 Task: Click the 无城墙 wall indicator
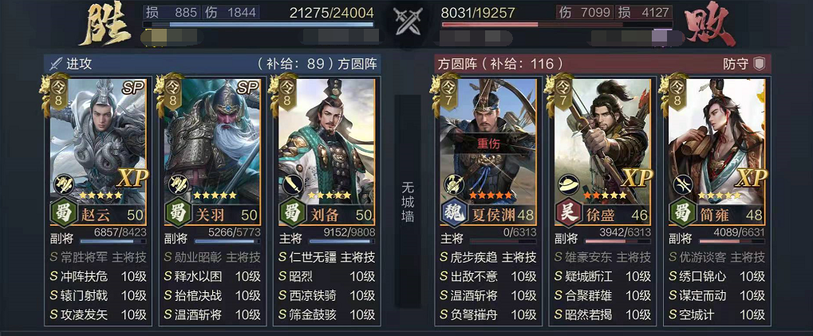coord(408,202)
